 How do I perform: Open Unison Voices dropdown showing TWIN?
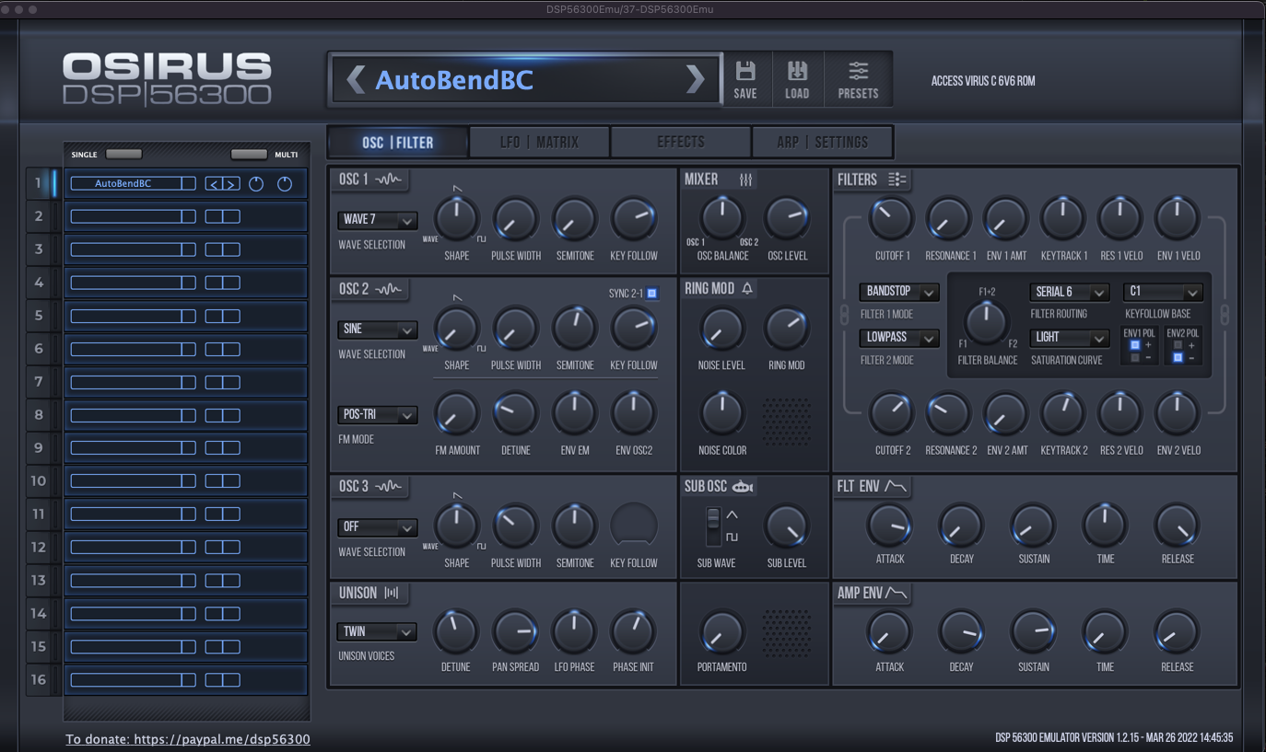[377, 632]
